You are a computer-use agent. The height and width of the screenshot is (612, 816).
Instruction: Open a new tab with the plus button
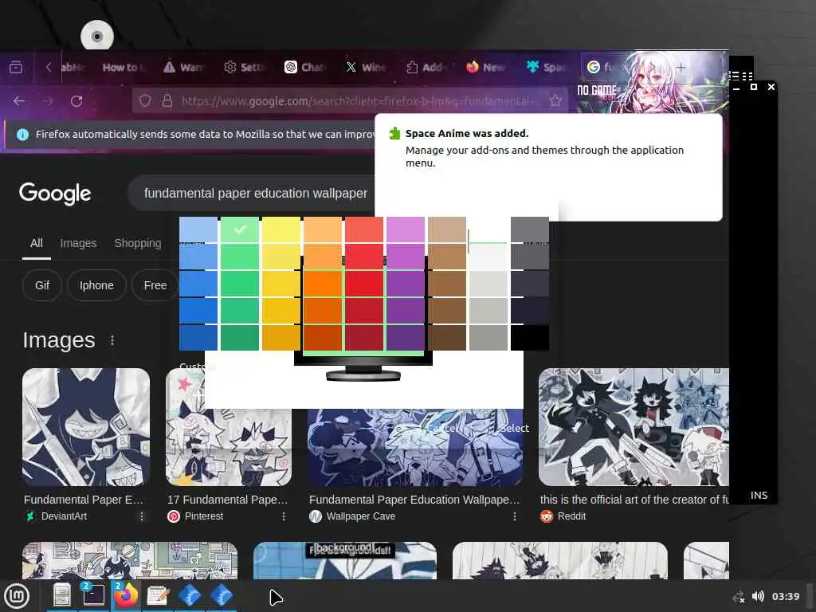click(x=681, y=67)
